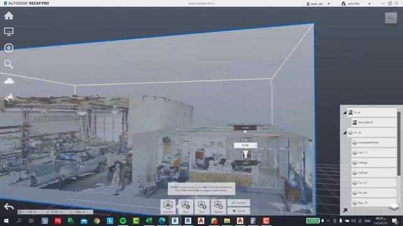This screenshot has height=226, width=403.
Task: Cancel the limit box edit
Action: tap(239, 211)
